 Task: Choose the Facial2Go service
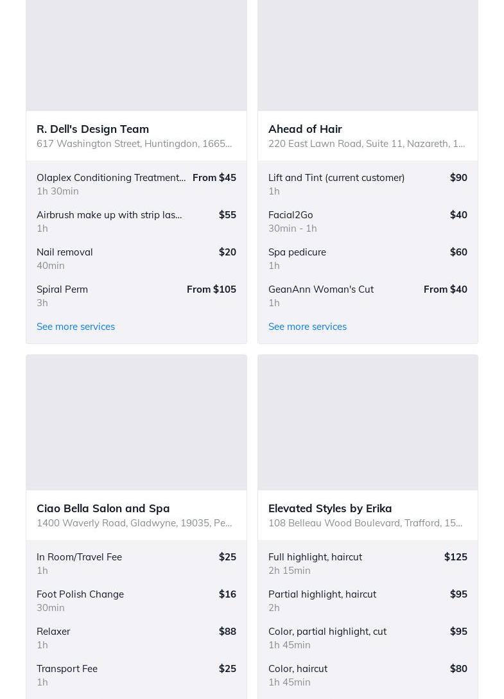coord(291,215)
